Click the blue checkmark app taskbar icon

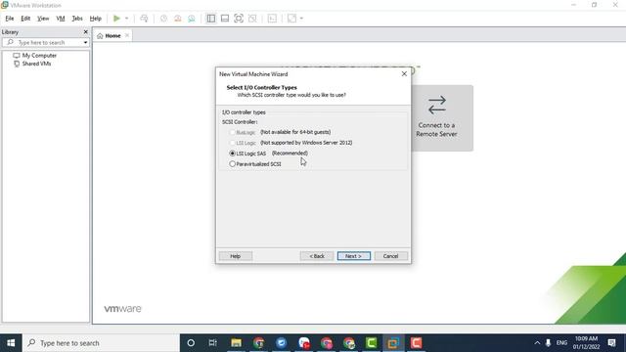tap(281, 343)
